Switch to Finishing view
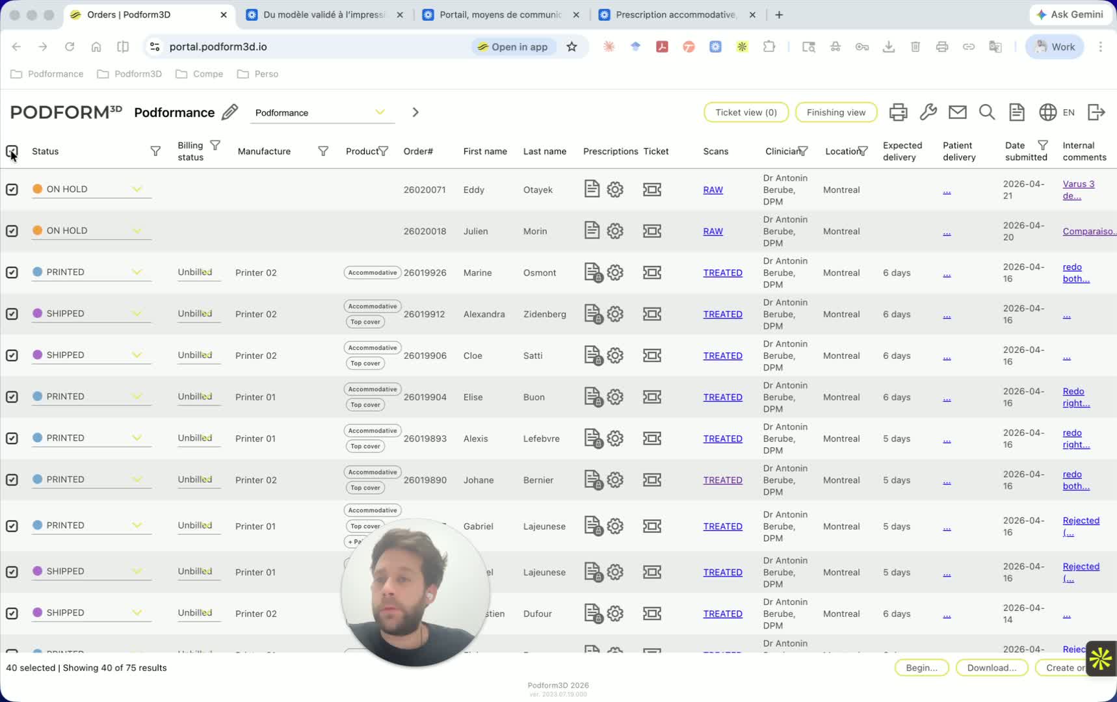The width and height of the screenshot is (1117, 702). point(836,112)
